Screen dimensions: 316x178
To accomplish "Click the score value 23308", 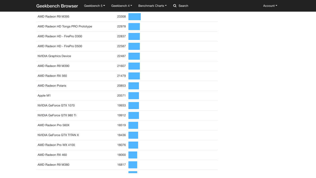I will tap(121, 17).
